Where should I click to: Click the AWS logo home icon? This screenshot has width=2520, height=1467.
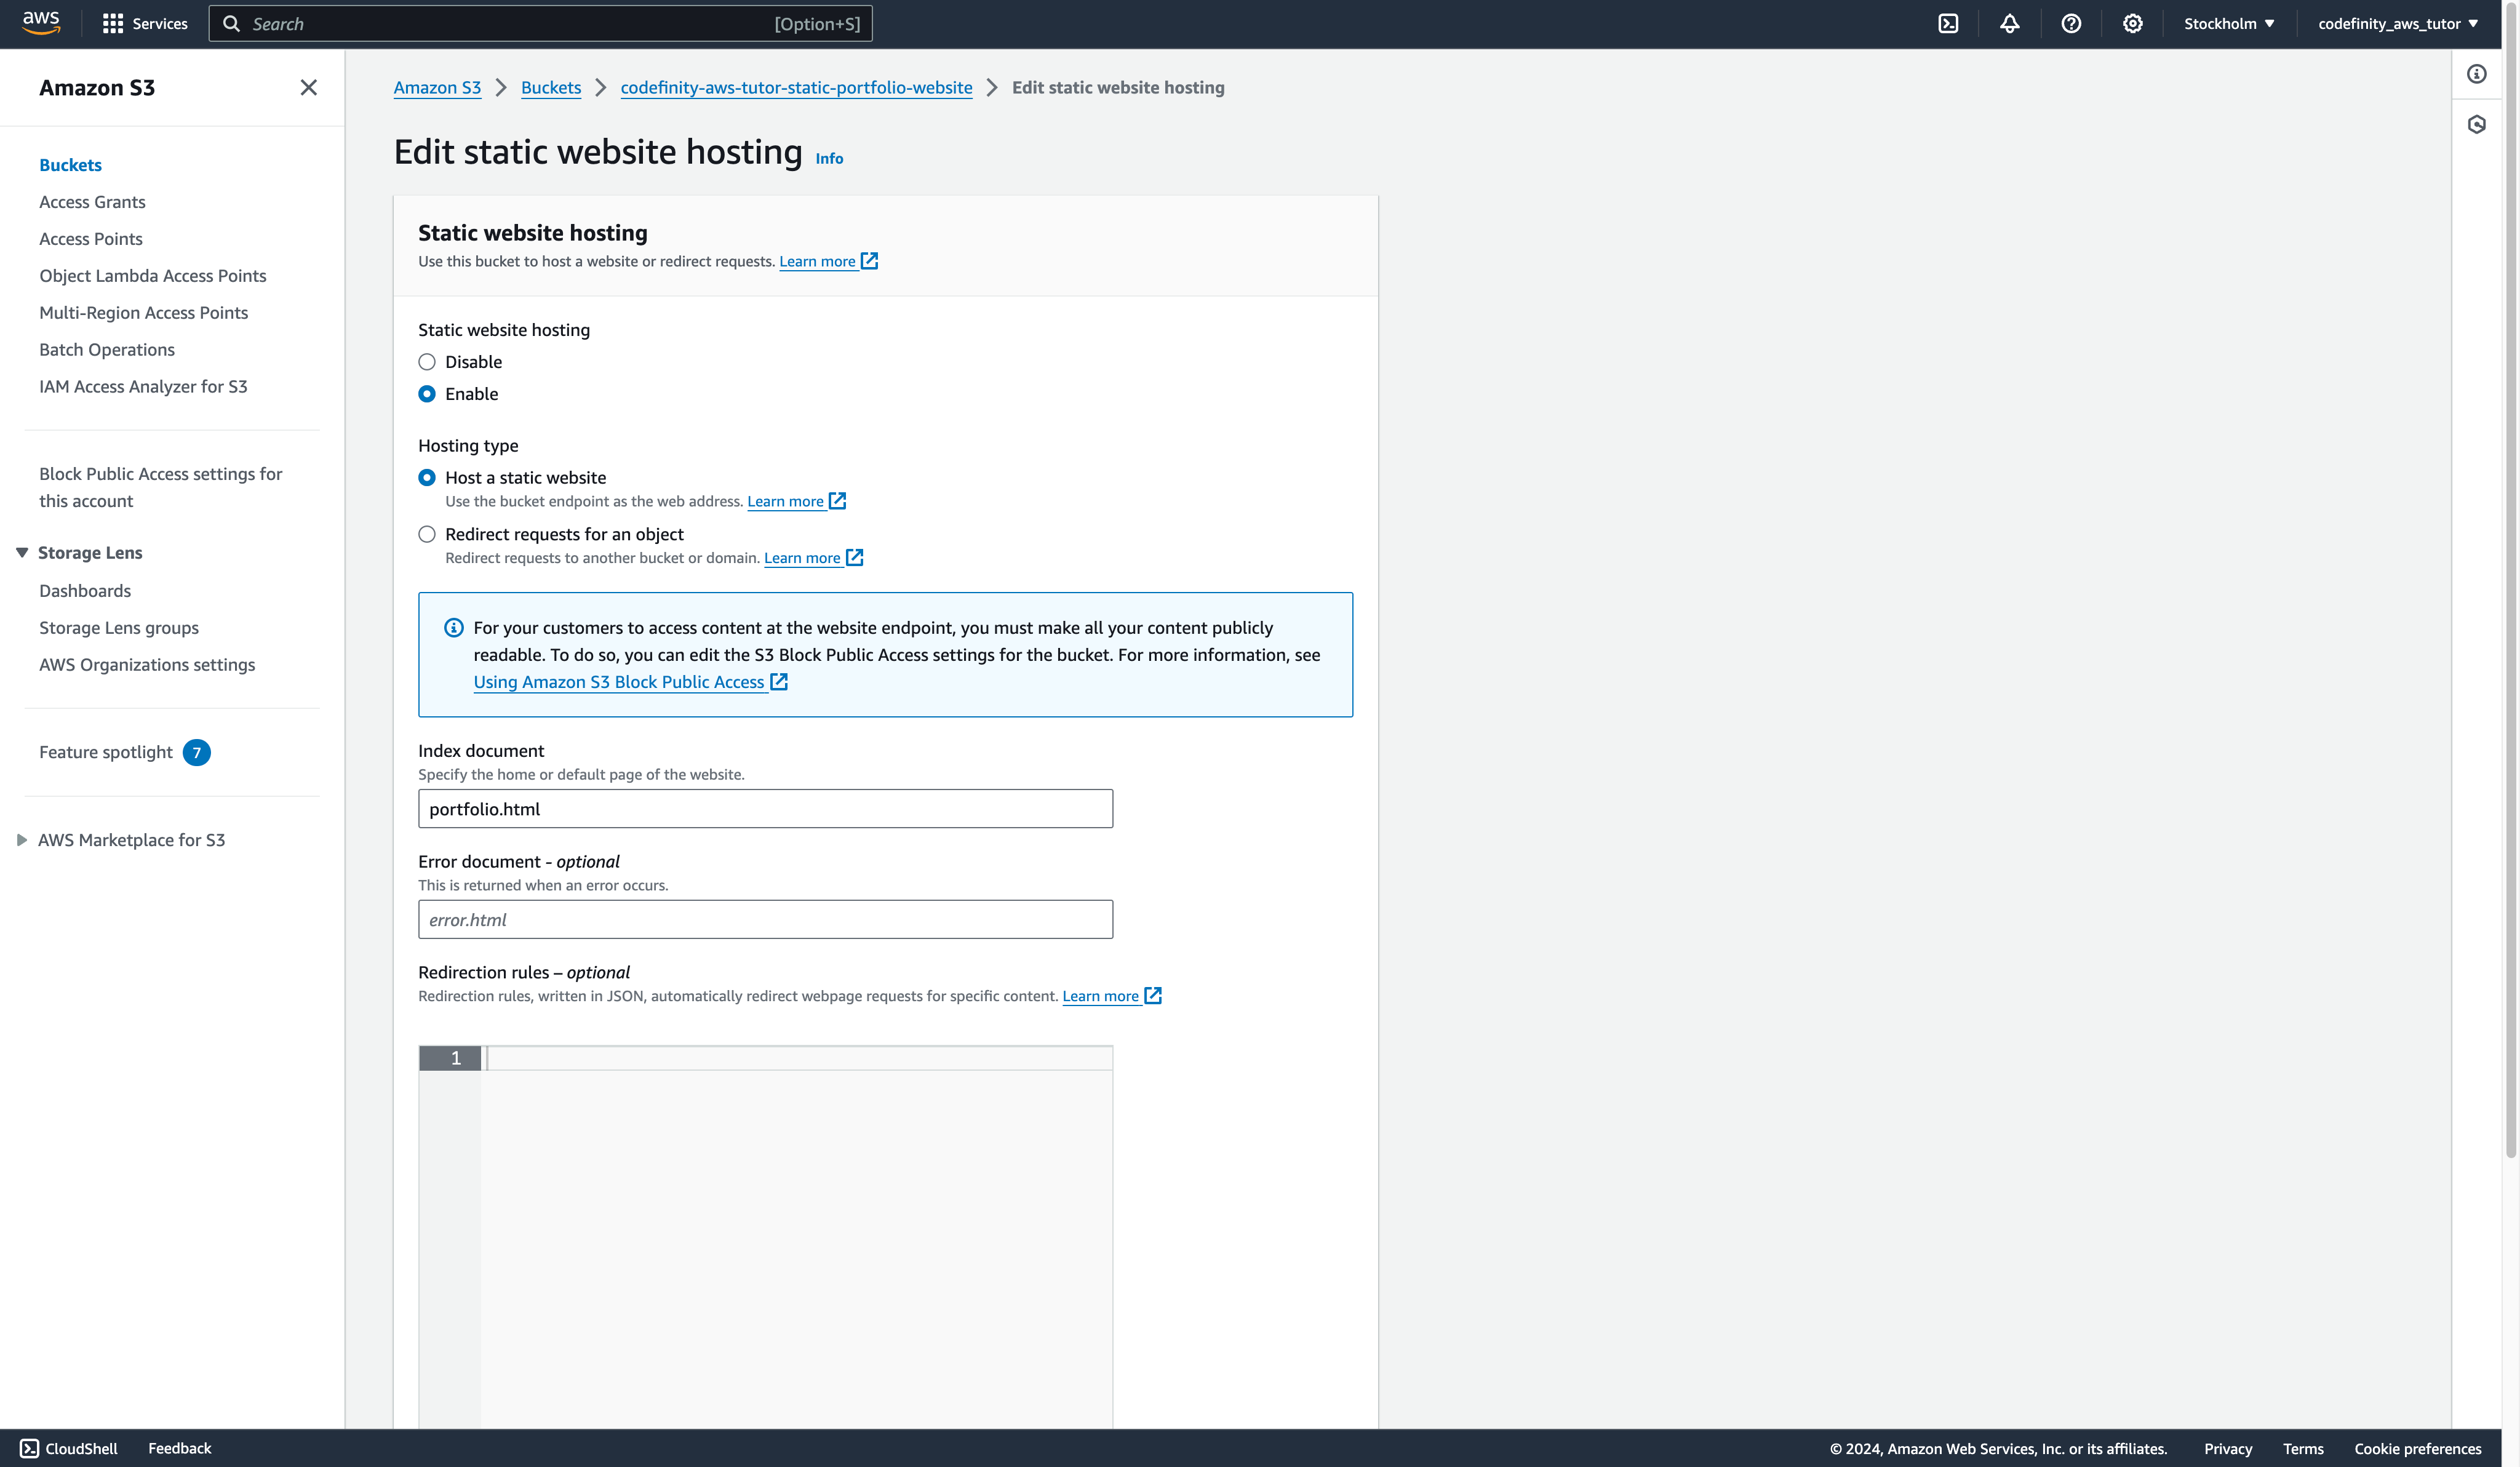[41, 23]
